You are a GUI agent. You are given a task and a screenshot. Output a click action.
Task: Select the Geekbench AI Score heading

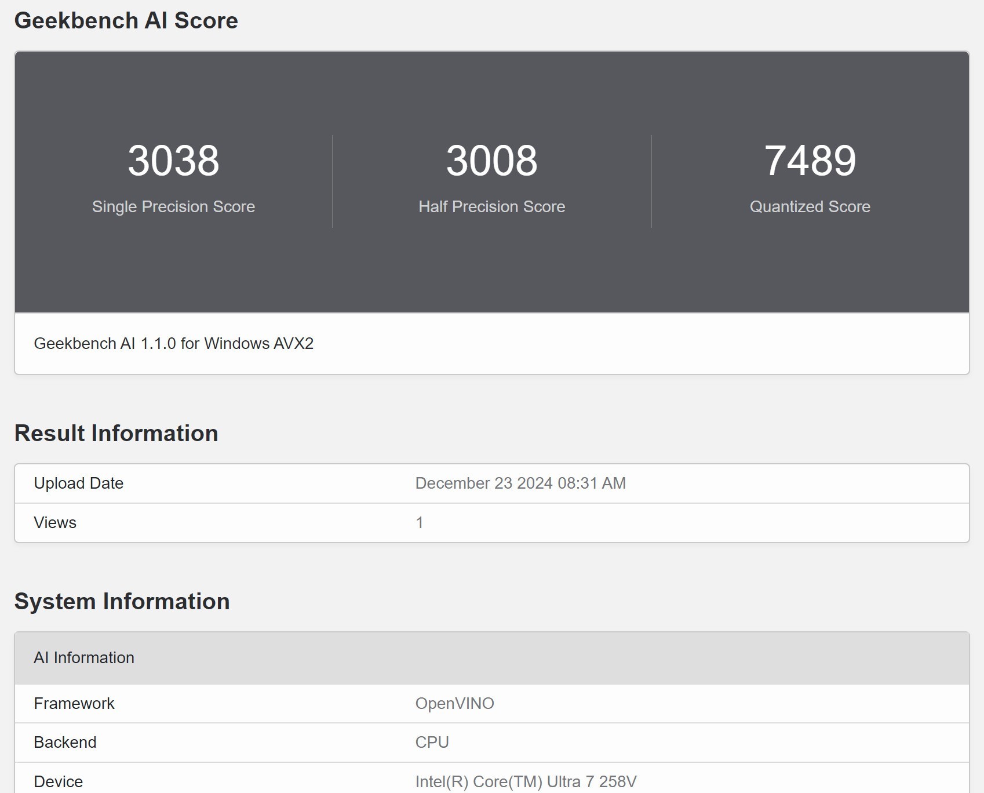[x=126, y=20]
